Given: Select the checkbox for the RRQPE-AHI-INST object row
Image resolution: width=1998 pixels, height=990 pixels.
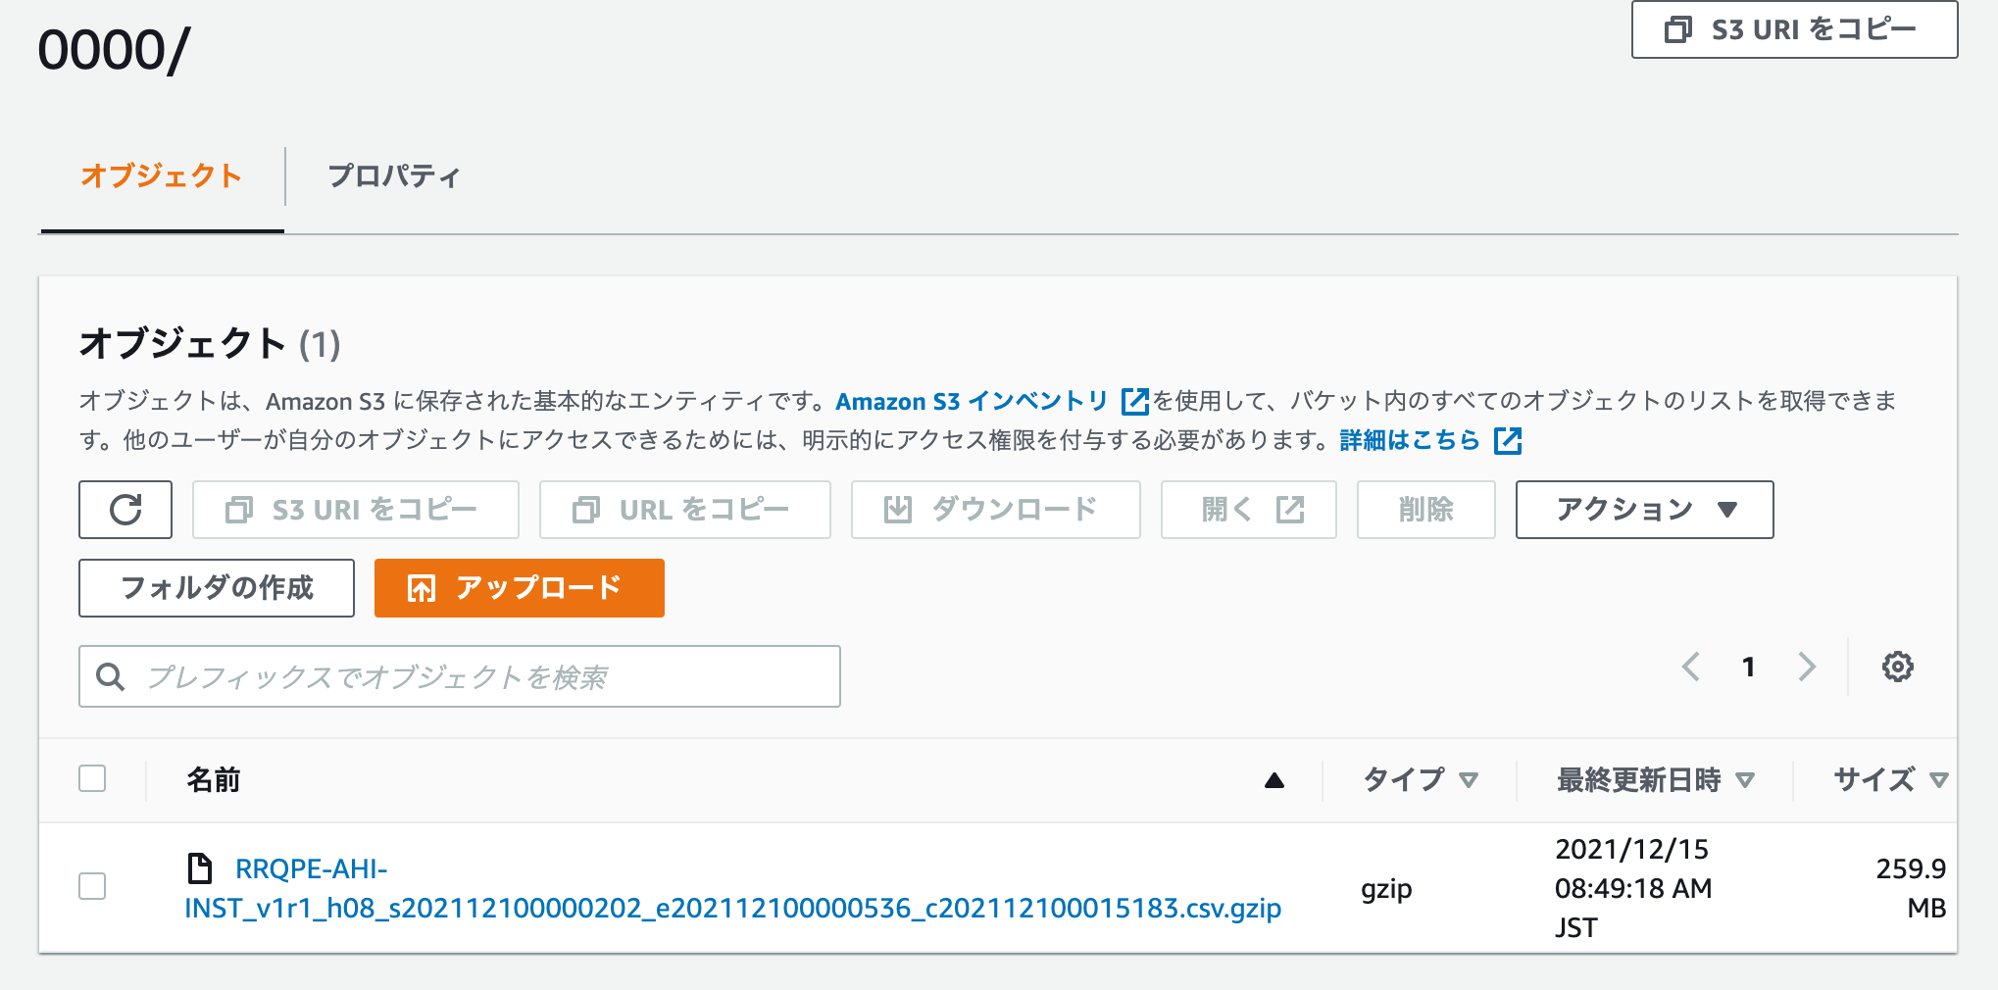Looking at the screenshot, I should 91,887.
